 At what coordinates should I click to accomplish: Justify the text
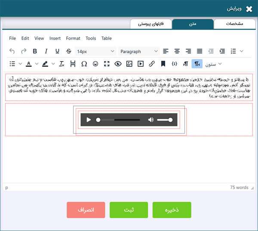click(200, 51)
